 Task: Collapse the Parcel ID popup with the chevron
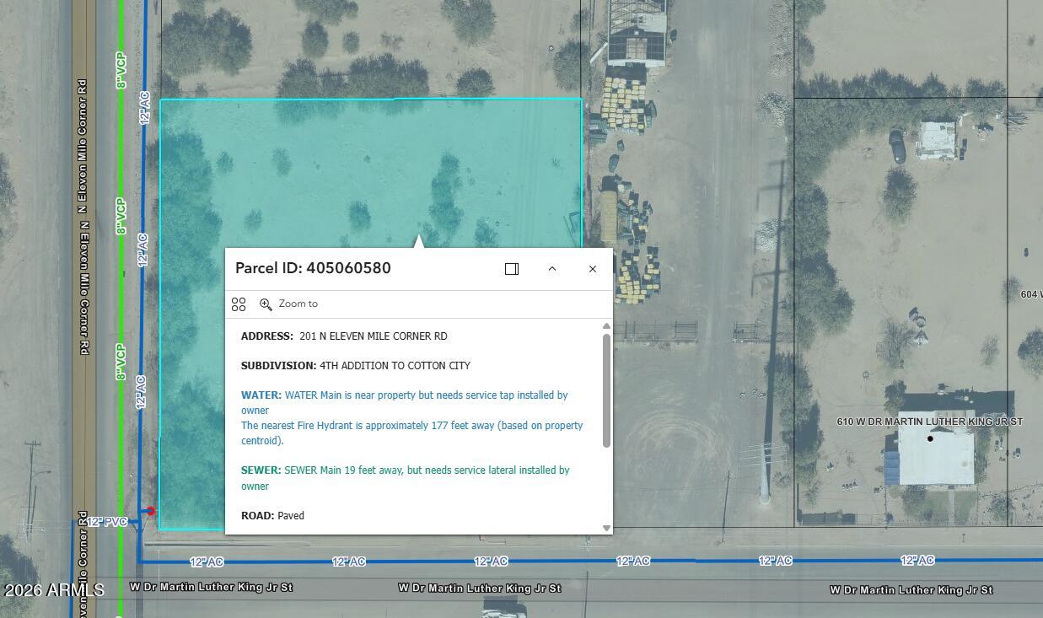[552, 268]
